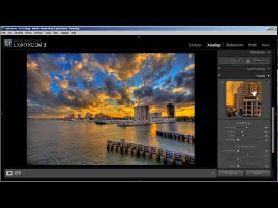Click the right panel scrollbar

273,130
